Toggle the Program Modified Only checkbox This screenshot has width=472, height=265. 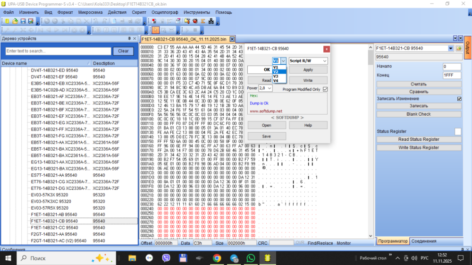click(325, 89)
